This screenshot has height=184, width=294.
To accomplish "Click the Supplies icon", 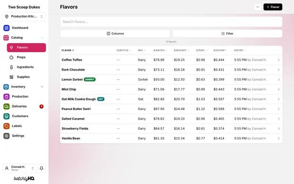I will click(11, 77).
